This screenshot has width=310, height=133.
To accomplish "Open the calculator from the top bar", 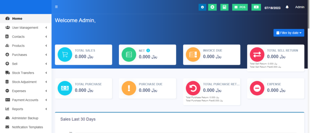I will 224,7.
